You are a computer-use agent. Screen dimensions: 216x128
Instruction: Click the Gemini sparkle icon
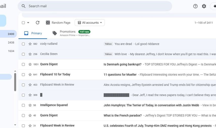pos(214,6)
